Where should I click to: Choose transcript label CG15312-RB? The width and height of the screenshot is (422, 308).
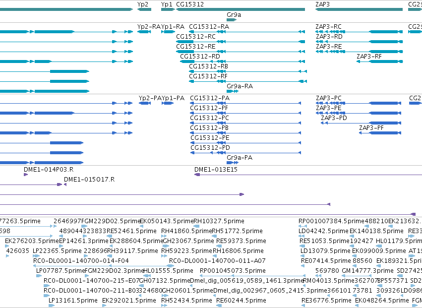(x=209, y=66)
